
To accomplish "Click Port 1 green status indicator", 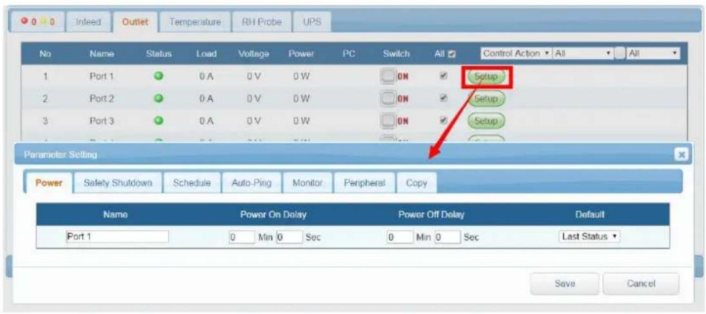I will coord(159,76).
